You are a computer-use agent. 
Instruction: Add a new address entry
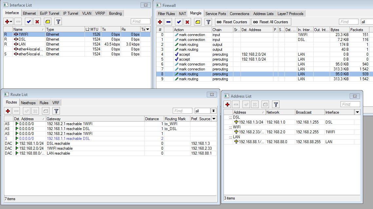pyautogui.click(x=227, y=104)
